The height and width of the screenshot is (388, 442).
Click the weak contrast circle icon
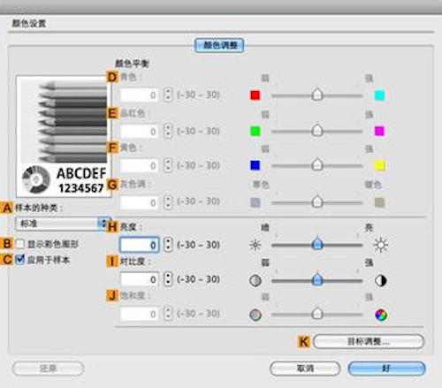255,280
